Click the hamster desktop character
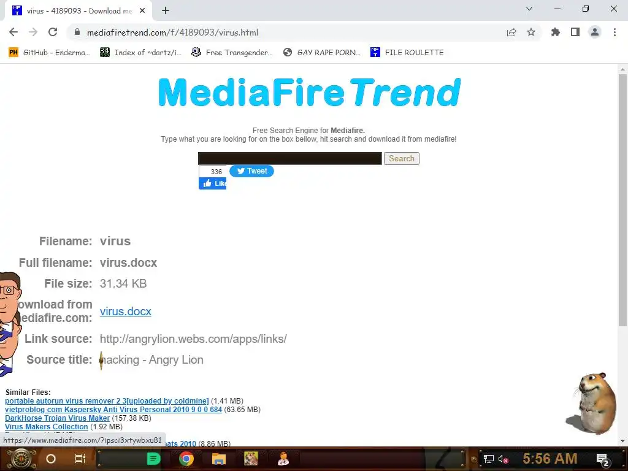 (x=592, y=404)
